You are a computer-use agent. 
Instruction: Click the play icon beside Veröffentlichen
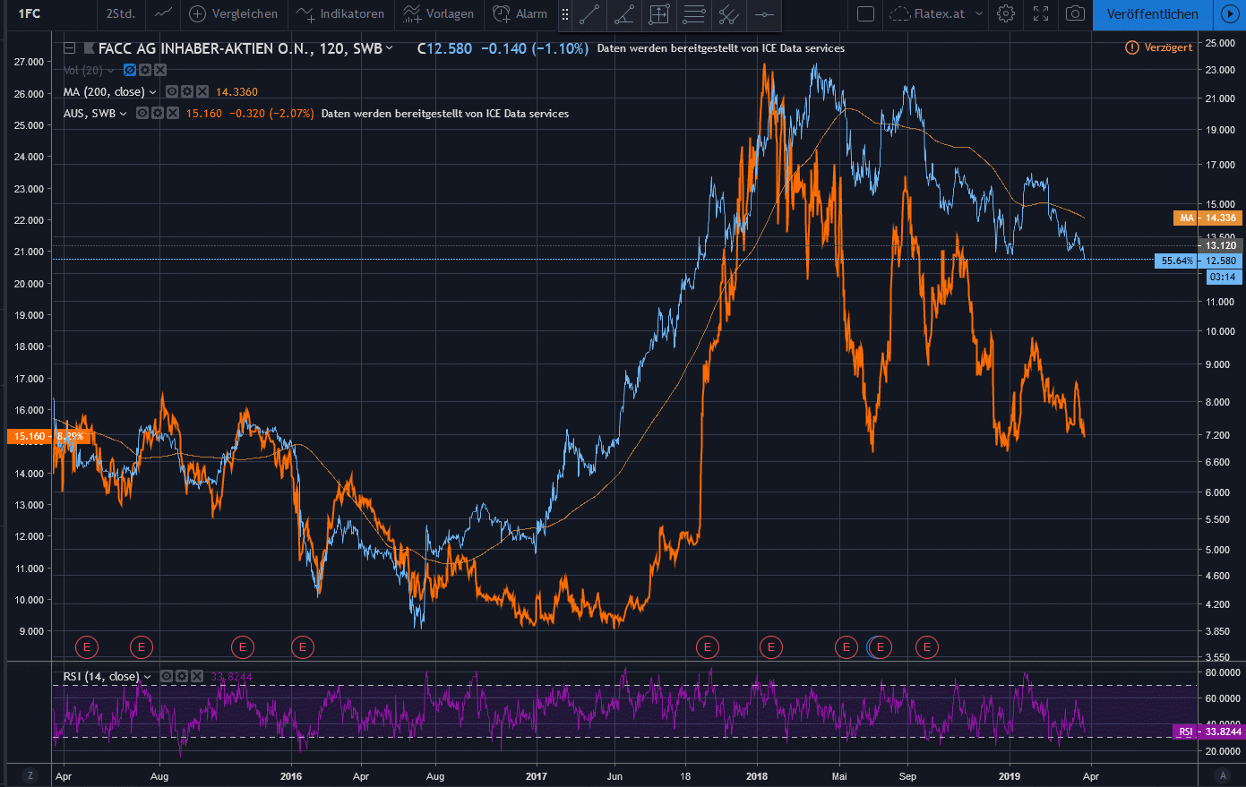pos(1229,14)
